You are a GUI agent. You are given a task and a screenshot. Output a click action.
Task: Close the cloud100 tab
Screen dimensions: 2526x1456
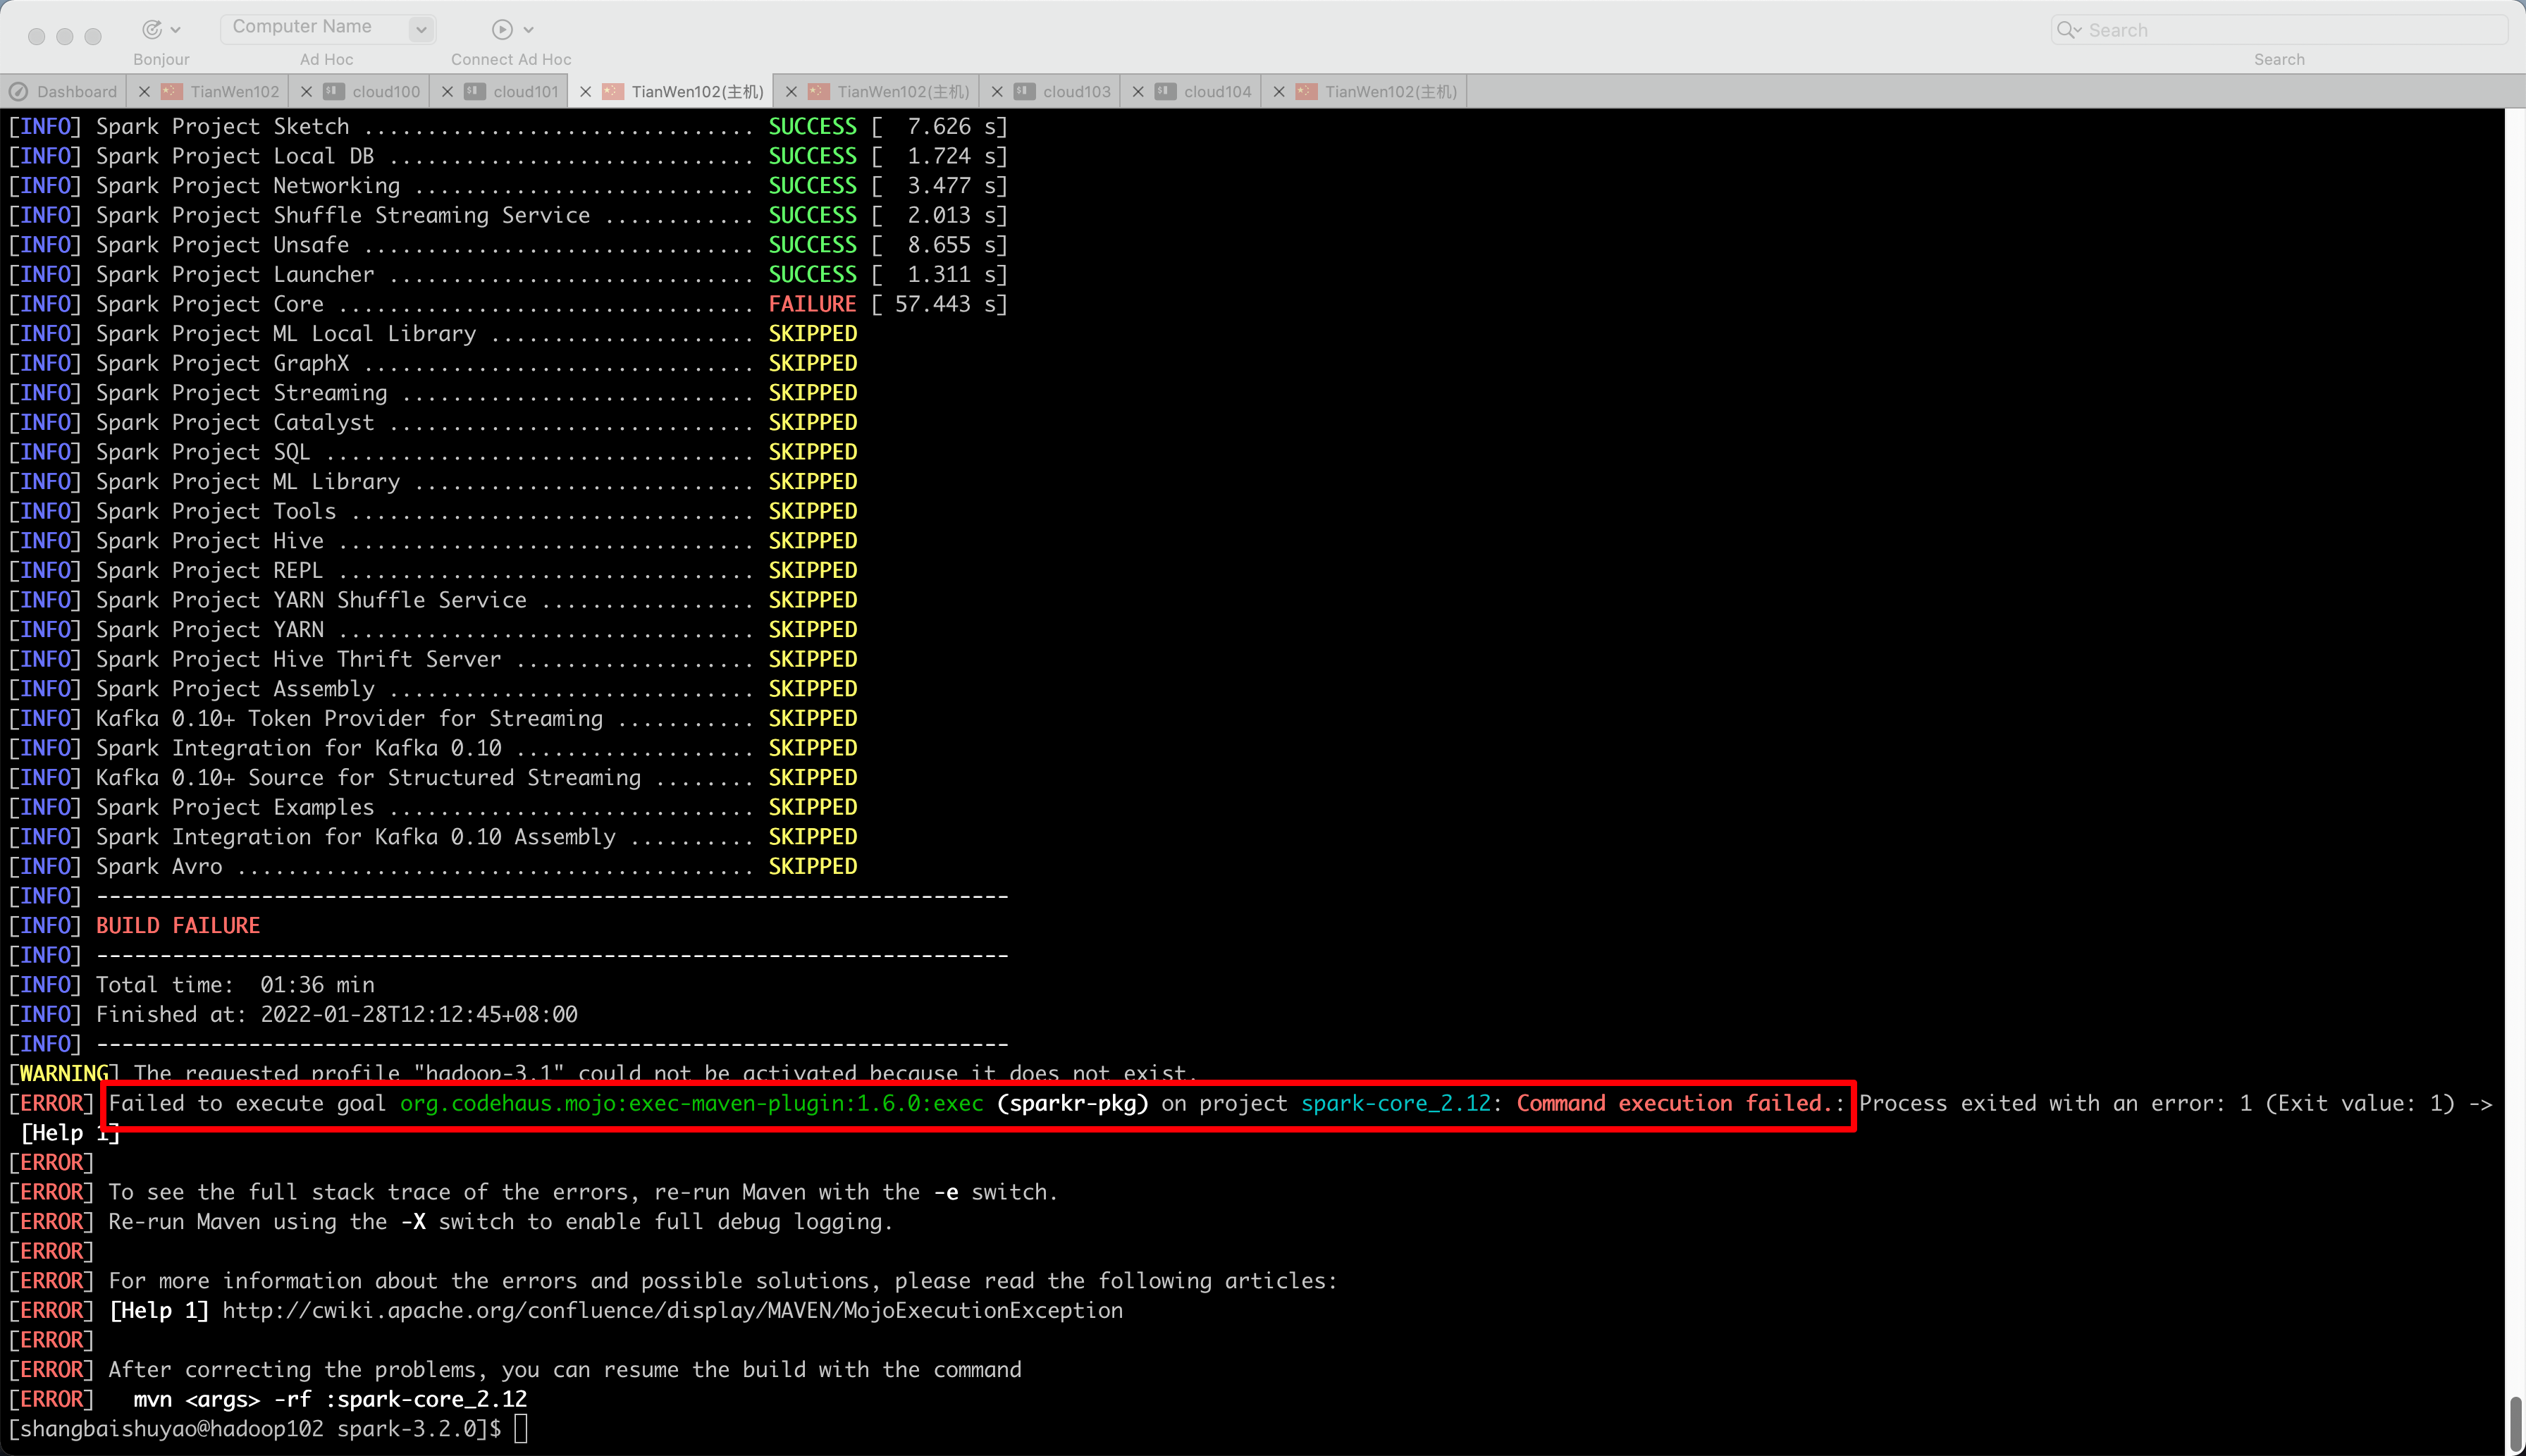(x=306, y=92)
